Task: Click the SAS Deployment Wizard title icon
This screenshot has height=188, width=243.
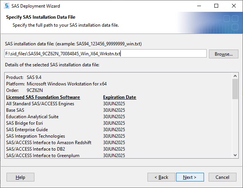Action: point(6,6)
